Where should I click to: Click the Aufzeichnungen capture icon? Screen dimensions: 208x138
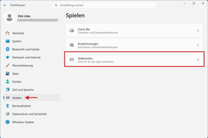click(72, 45)
